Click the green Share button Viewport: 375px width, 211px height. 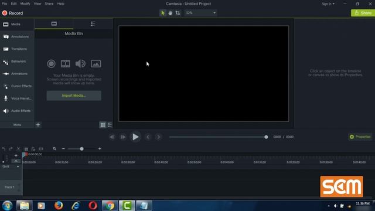pyautogui.click(x=363, y=13)
